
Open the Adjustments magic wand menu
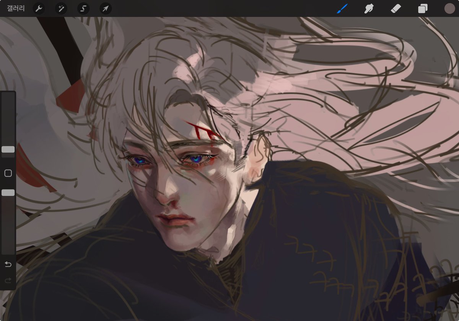click(x=61, y=8)
